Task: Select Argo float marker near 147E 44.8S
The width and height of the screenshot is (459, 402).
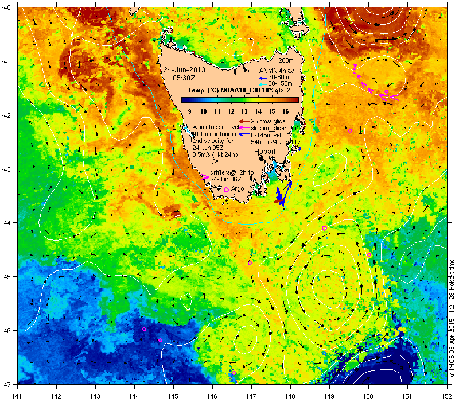Action: click(250, 263)
